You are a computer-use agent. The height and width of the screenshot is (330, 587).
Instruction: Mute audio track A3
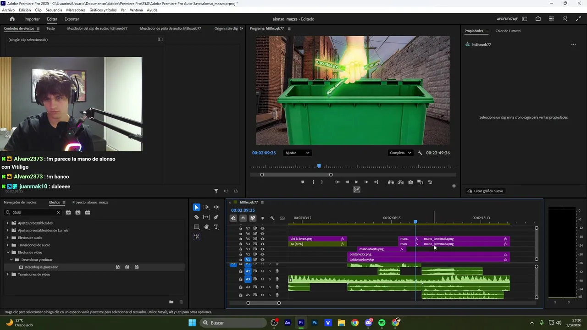click(x=262, y=279)
